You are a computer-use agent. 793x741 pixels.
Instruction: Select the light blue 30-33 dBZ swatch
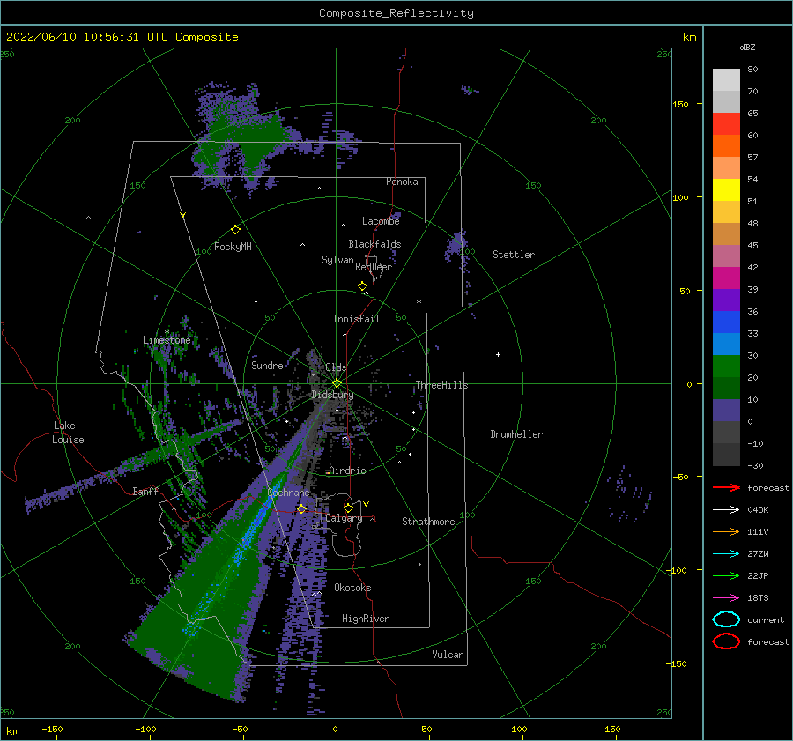tap(726, 344)
